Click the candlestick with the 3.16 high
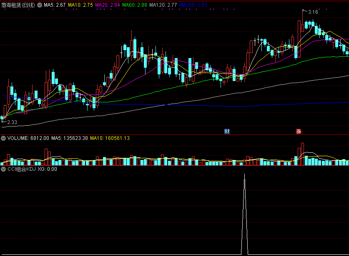The height and width of the screenshot is (256, 349). pos(302,21)
